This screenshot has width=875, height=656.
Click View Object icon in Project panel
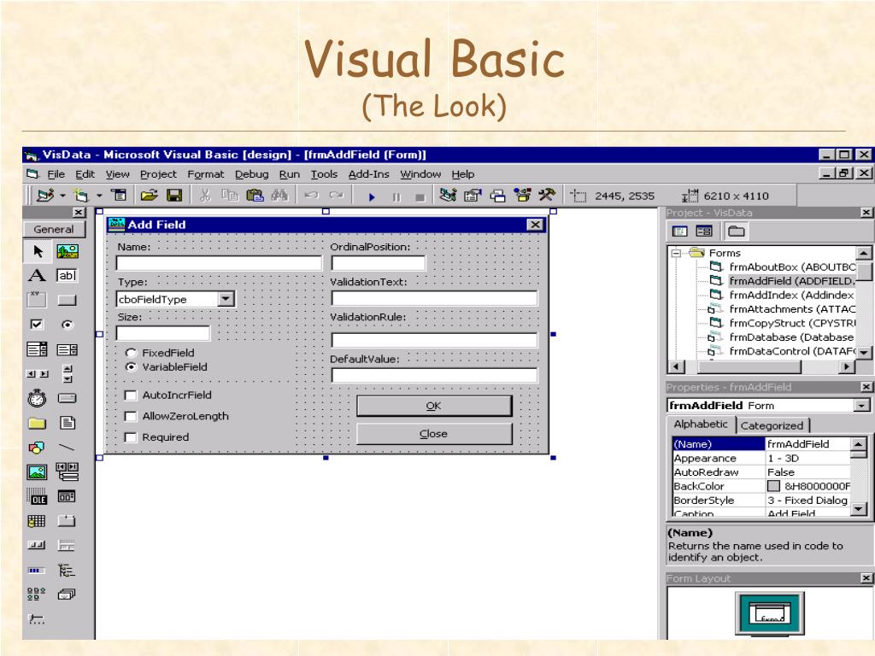(704, 231)
